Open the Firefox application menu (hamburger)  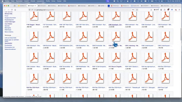click(179, 10)
